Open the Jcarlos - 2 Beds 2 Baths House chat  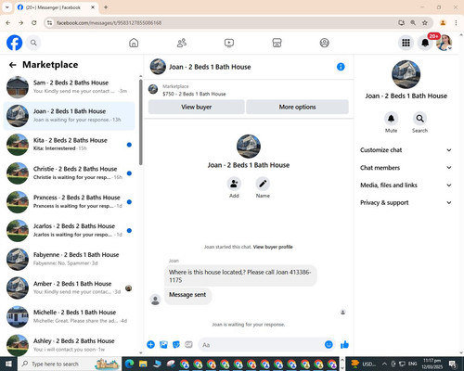[x=70, y=231]
